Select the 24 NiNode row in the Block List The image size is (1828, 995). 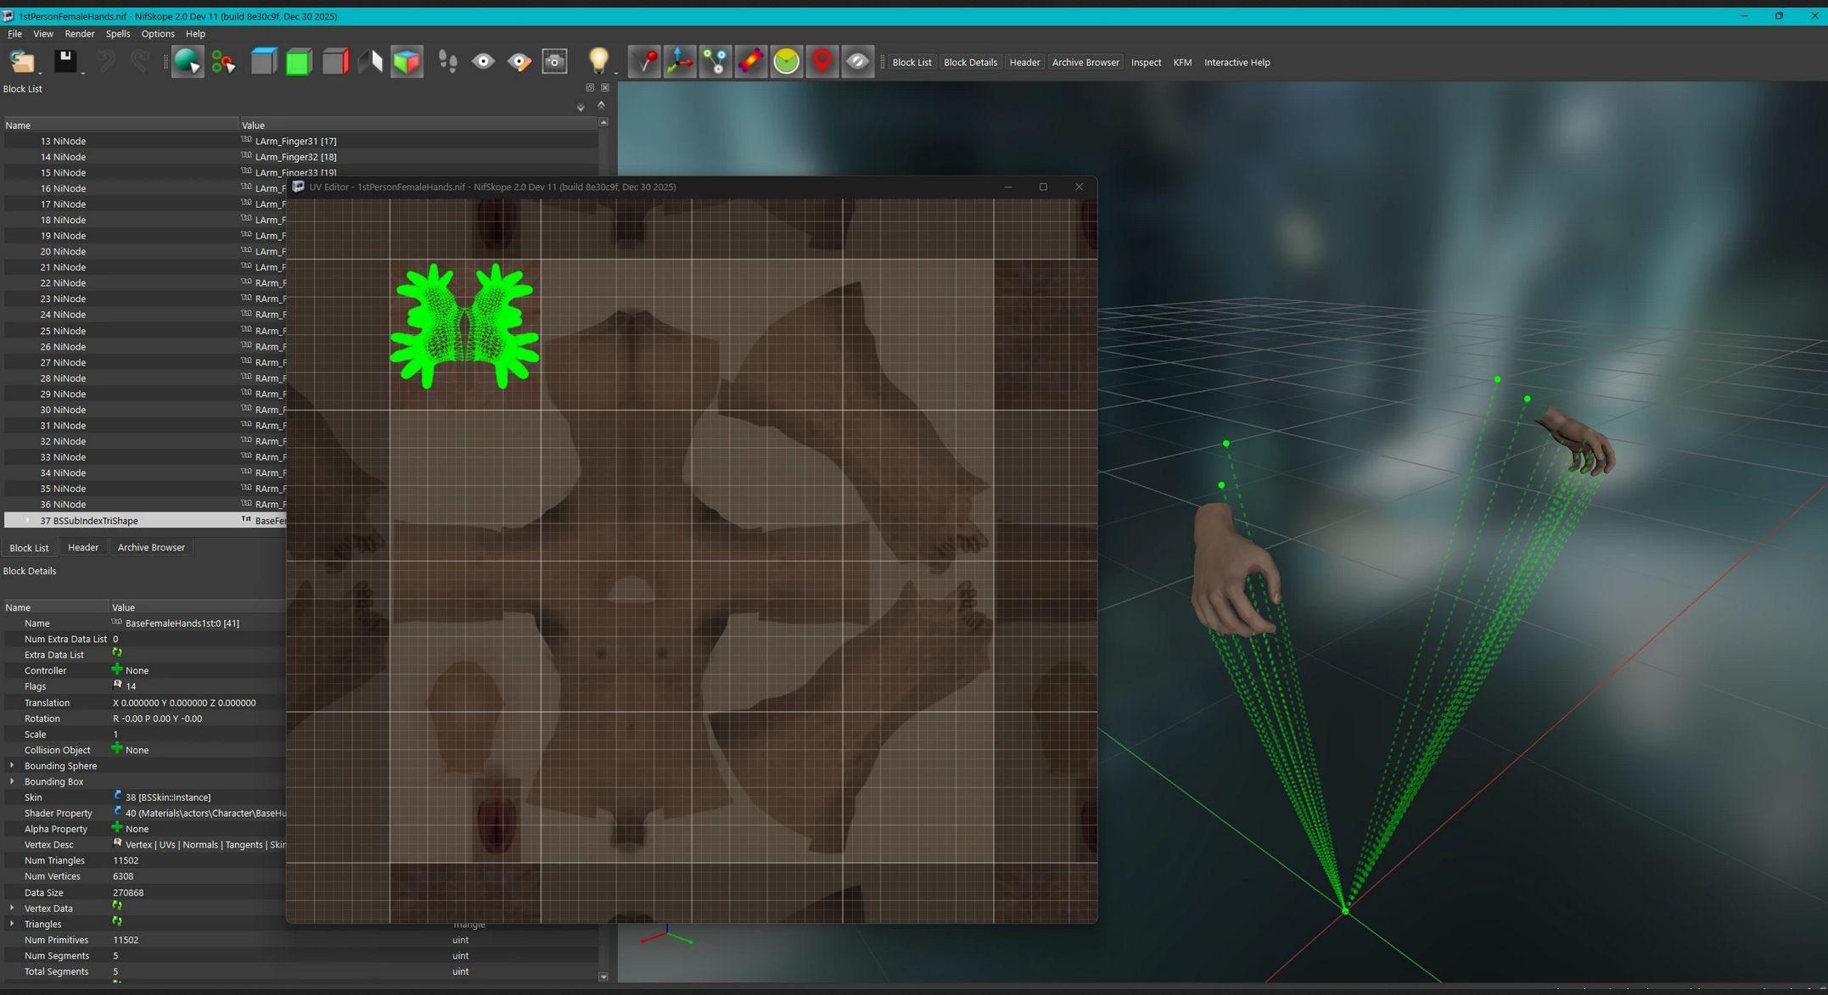[x=63, y=315]
